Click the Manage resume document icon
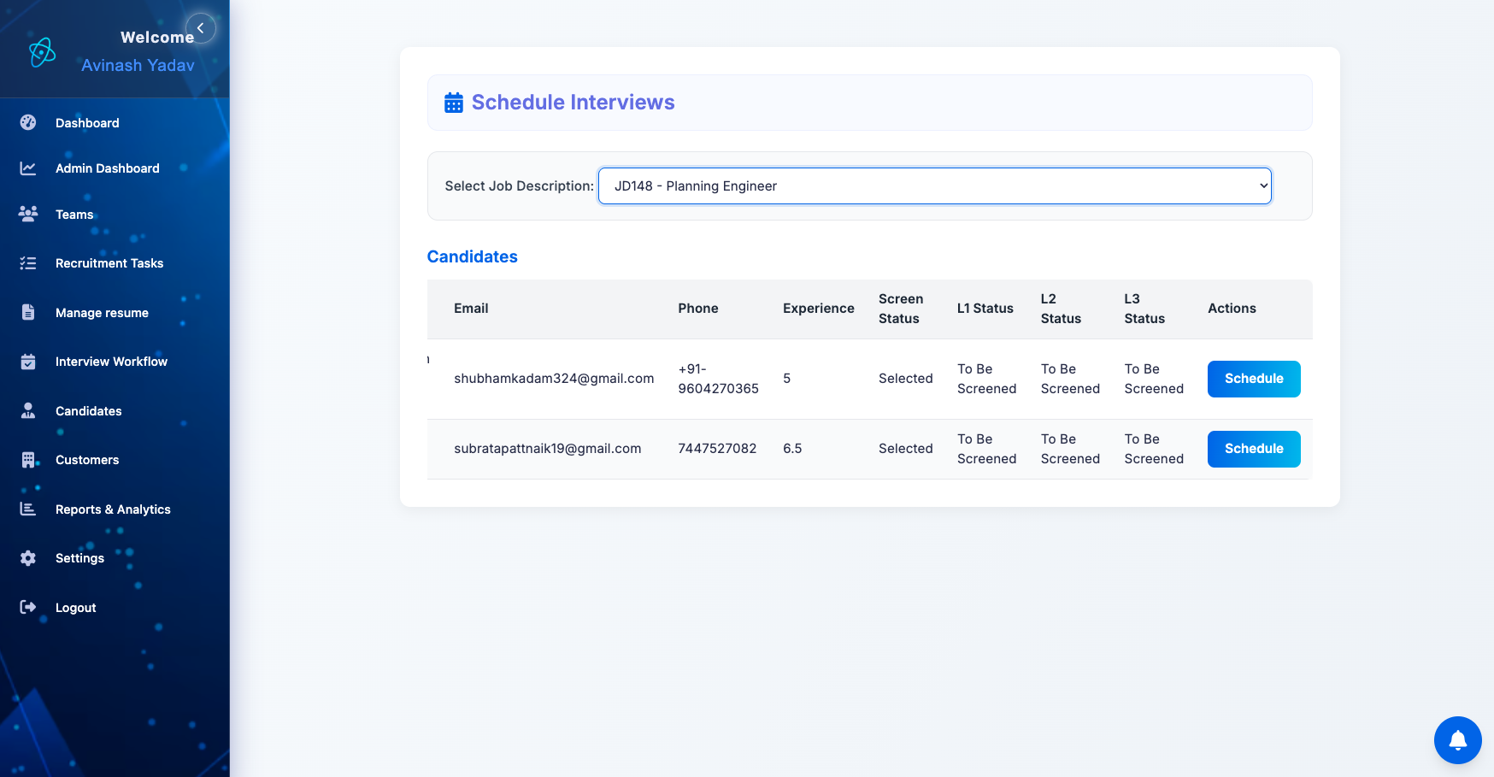 coord(28,312)
